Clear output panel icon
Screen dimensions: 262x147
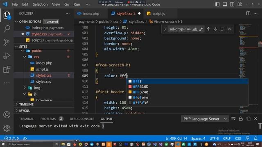click(233, 119)
